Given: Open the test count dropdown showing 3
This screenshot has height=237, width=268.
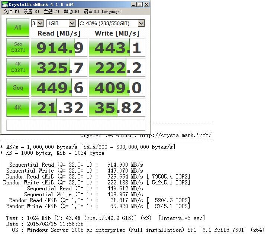Looking at the screenshot, I should (38, 23).
